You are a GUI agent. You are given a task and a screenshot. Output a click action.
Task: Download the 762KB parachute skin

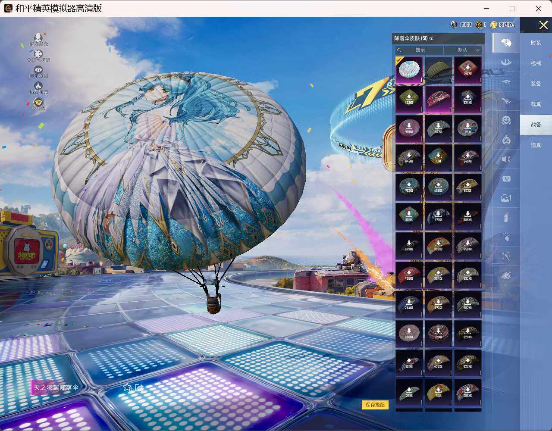coord(409,187)
